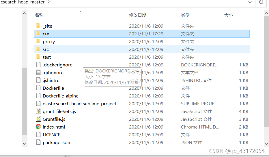Click the 2 KB size of index.html
This screenshot has width=269, height=157.
click(243, 127)
